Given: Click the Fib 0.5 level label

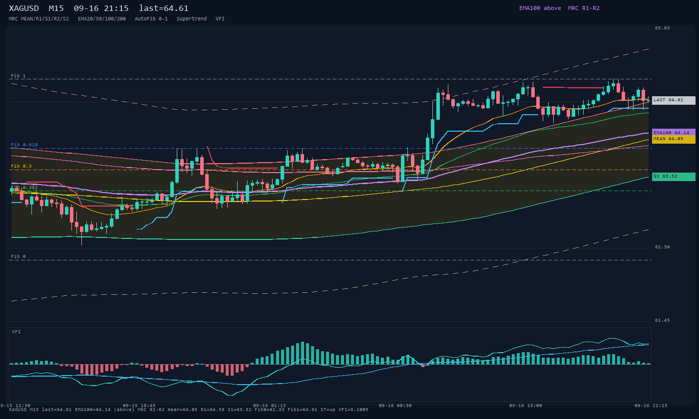Looking at the screenshot, I should pos(21,166).
